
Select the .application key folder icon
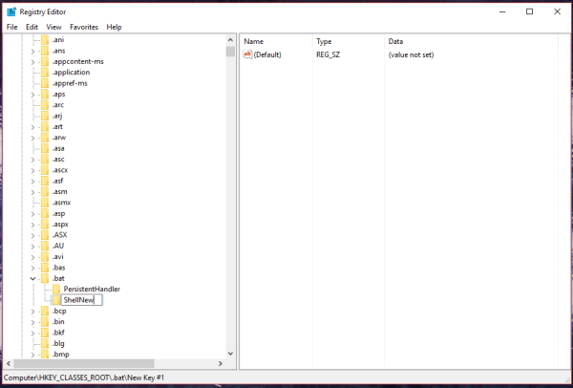(45, 72)
